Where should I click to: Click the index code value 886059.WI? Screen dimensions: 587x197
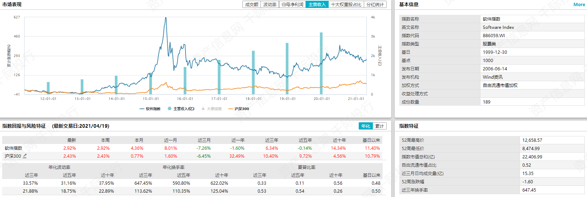494,36
